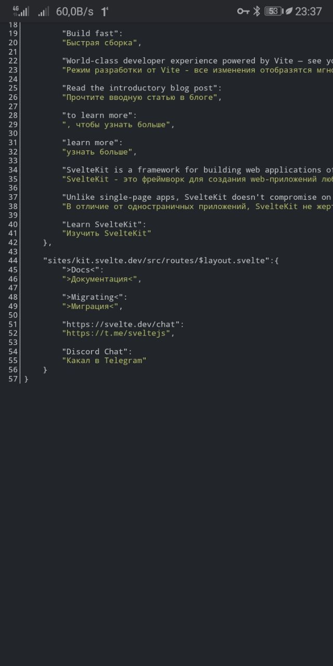
Task: Click the "World-class developer experience" line
Action: (197, 61)
